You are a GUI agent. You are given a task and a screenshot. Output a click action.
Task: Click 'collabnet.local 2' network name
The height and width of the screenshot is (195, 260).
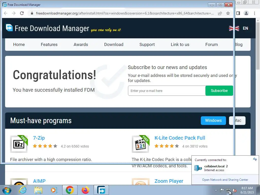[216, 166]
